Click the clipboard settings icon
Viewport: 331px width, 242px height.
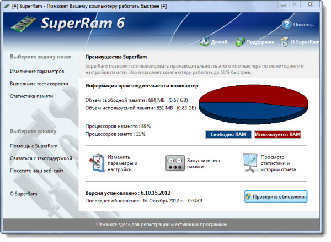(x=97, y=163)
